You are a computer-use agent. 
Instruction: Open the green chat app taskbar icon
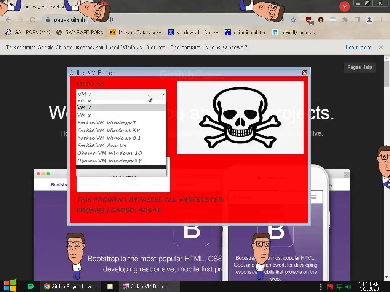[x=30, y=286]
